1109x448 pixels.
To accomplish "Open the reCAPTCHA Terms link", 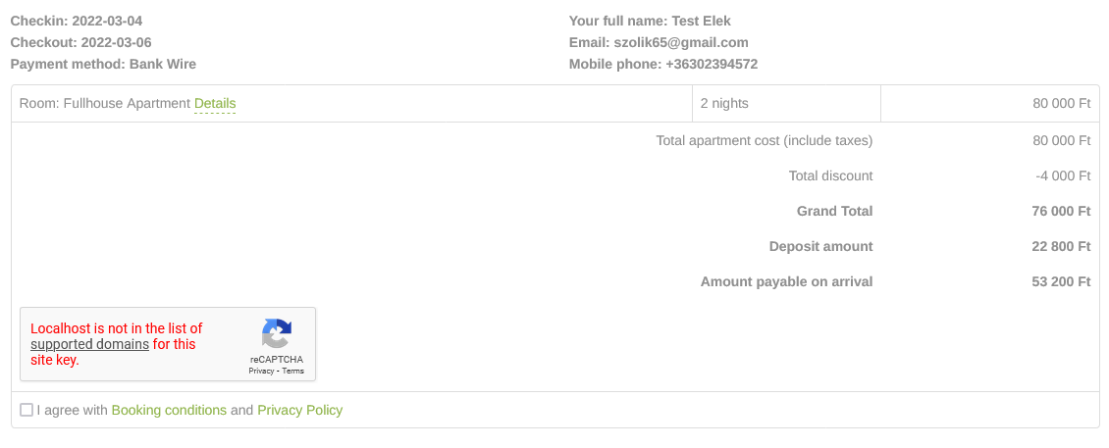I will (x=292, y=372).
